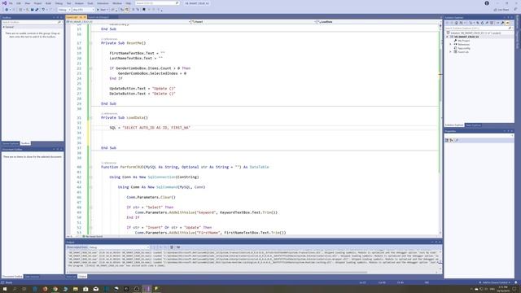Click the Clear All output icon
This screenshot has height=293, width=521.
click(172, 247)
